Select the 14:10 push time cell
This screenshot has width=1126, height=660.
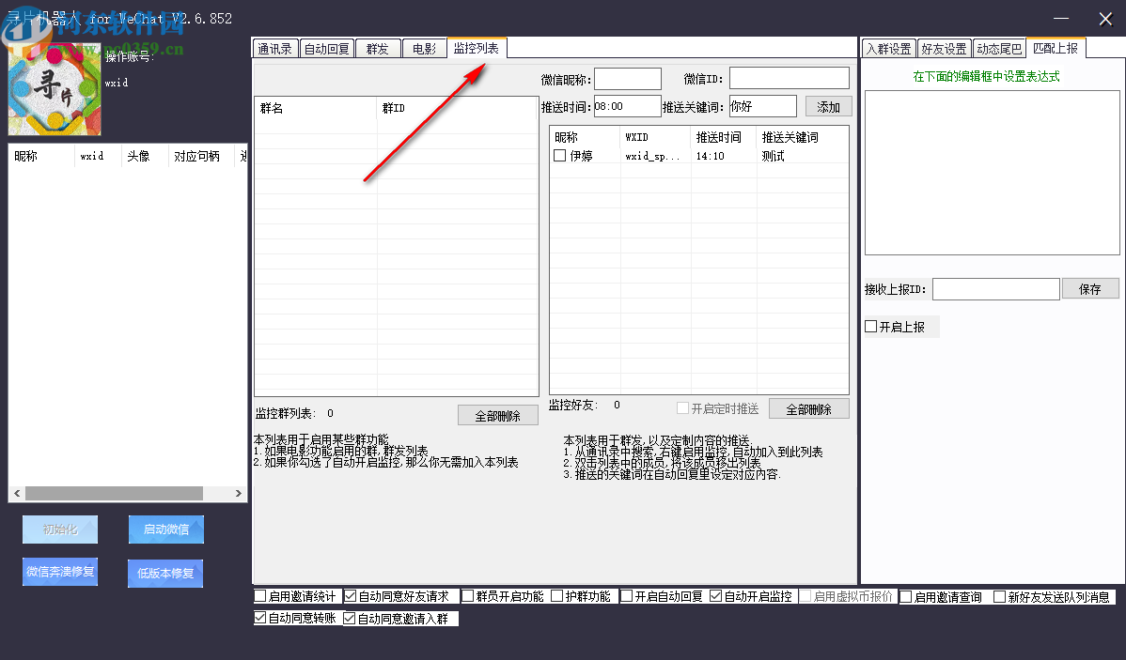tap(711, 156)
